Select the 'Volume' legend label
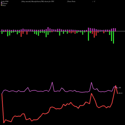Viewport: 125px width, 125px height. click(x=5, y=3)
